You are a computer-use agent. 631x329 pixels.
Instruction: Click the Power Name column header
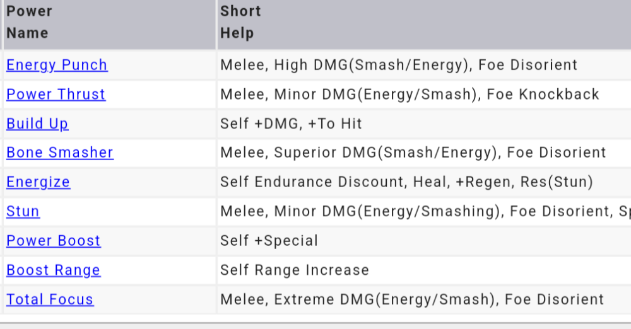point(29,22)
